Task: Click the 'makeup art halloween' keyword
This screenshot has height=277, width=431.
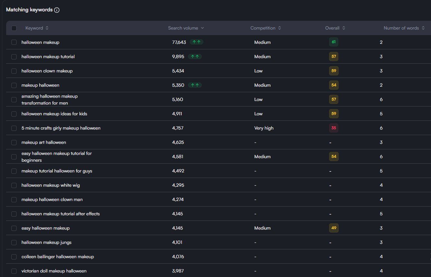Action: coord(44,143)
